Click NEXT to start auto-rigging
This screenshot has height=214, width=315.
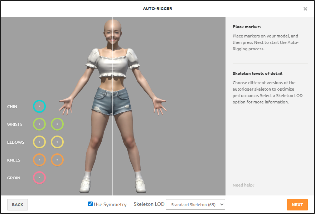click(x=297, y=205)
